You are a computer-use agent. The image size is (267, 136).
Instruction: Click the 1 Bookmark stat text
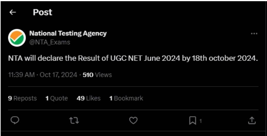point(126,98)
